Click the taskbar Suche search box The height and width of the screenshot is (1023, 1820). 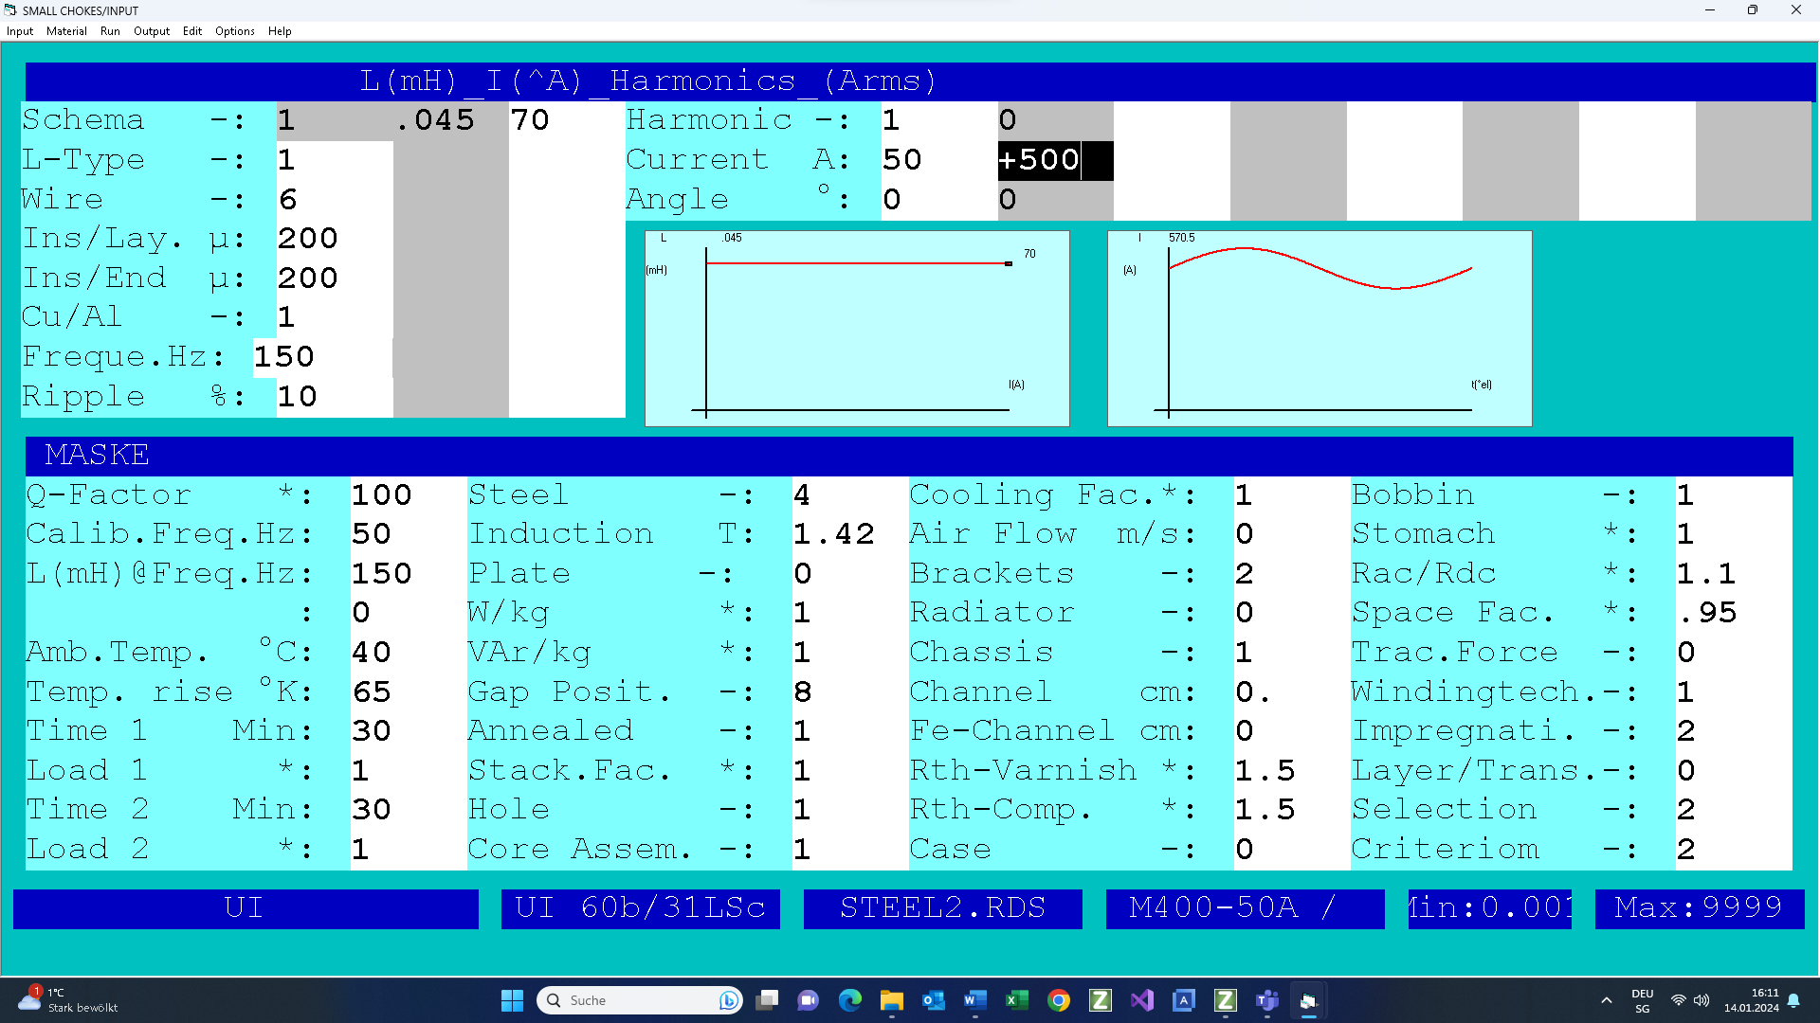[641, 1000]
